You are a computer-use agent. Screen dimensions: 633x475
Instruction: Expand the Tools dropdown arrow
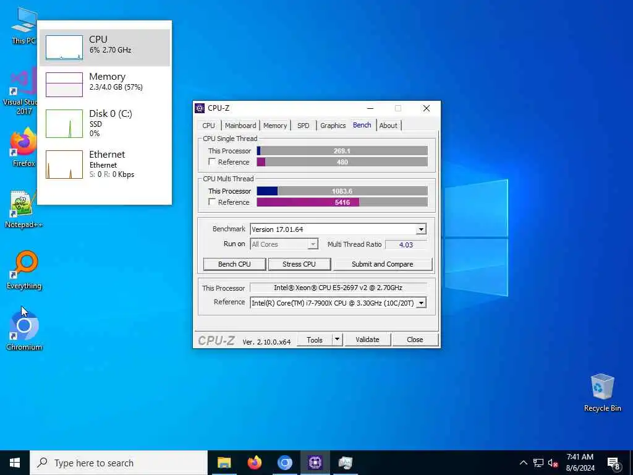point(337,340)
